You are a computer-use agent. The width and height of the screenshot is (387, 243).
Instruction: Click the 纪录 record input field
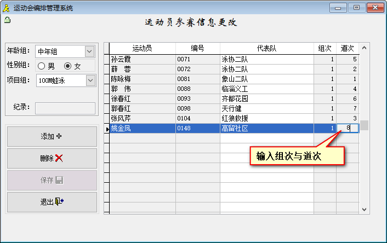tap(65, 107)
